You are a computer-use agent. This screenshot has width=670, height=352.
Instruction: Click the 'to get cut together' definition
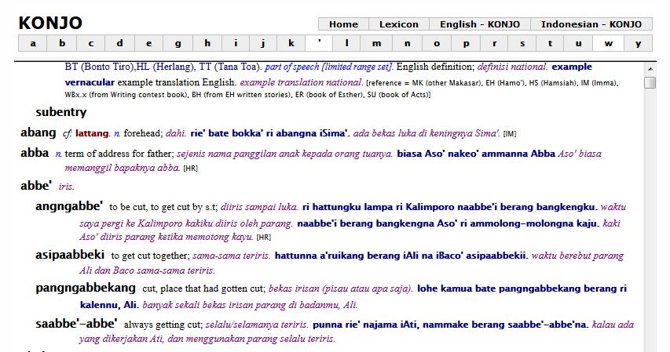(x=150, y=256)
